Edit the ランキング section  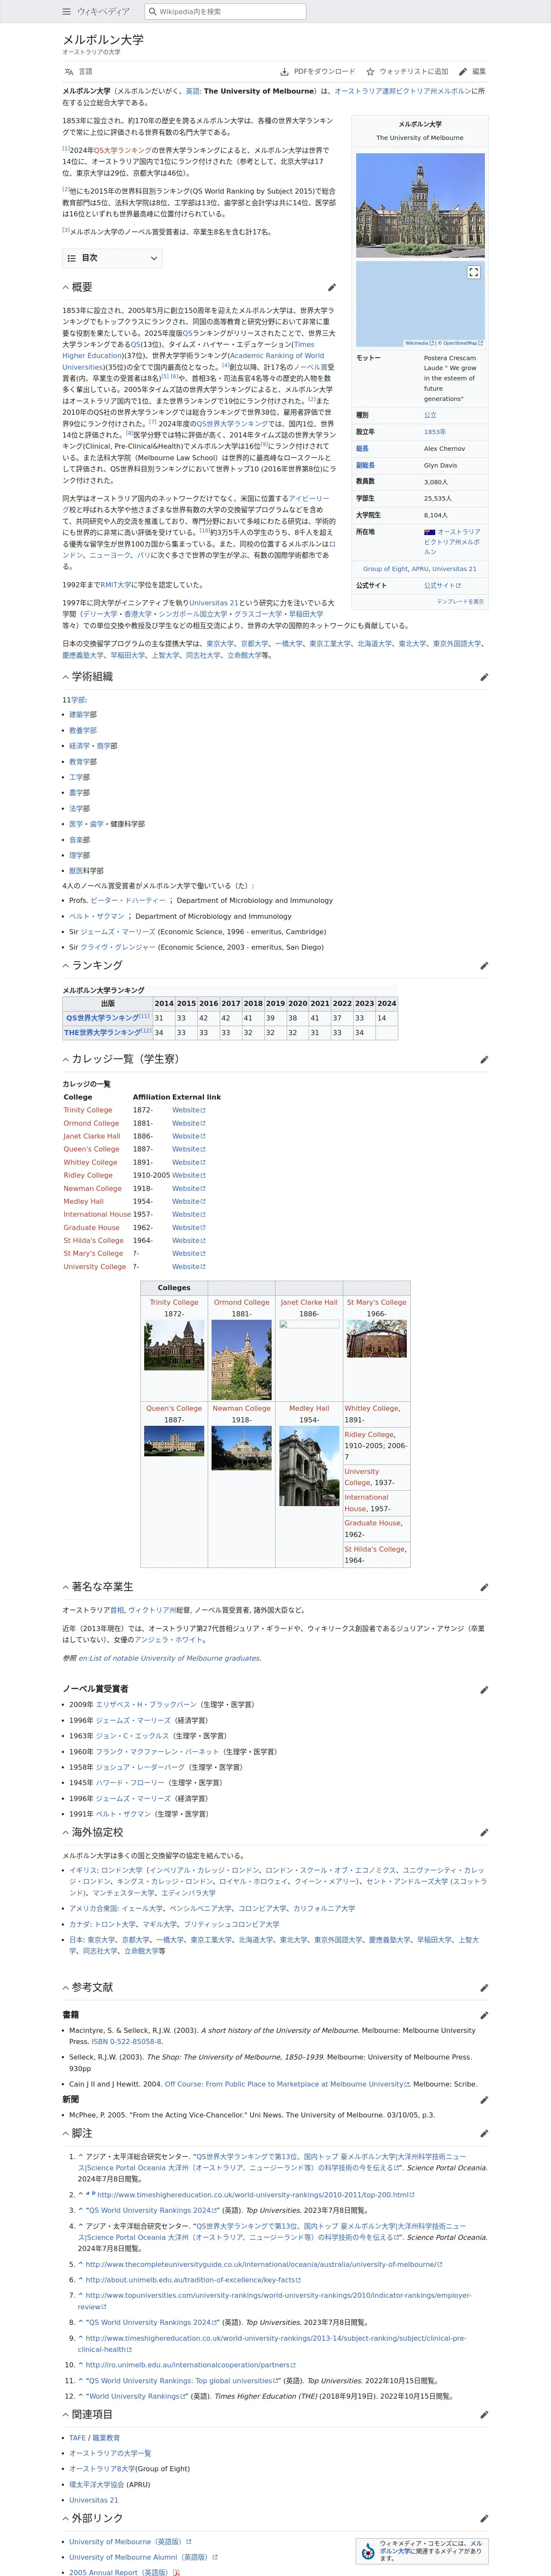click(x=484, y=966)
